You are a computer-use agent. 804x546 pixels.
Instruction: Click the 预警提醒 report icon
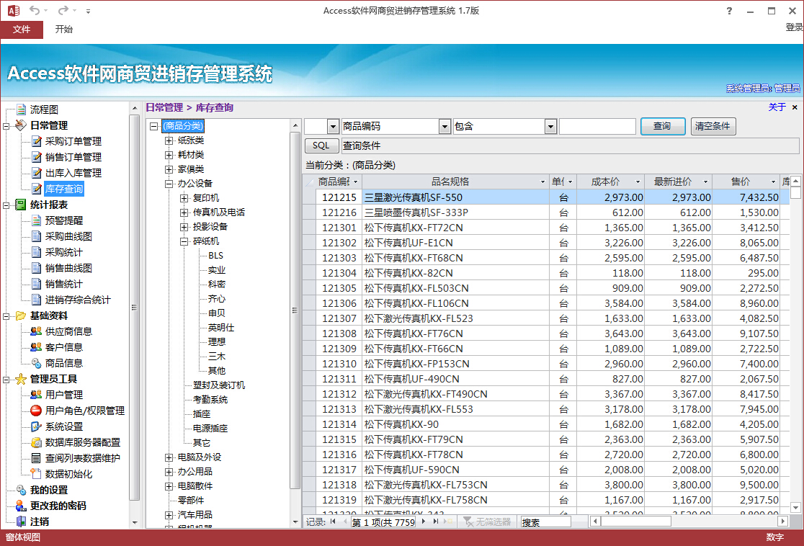point(37,220)
